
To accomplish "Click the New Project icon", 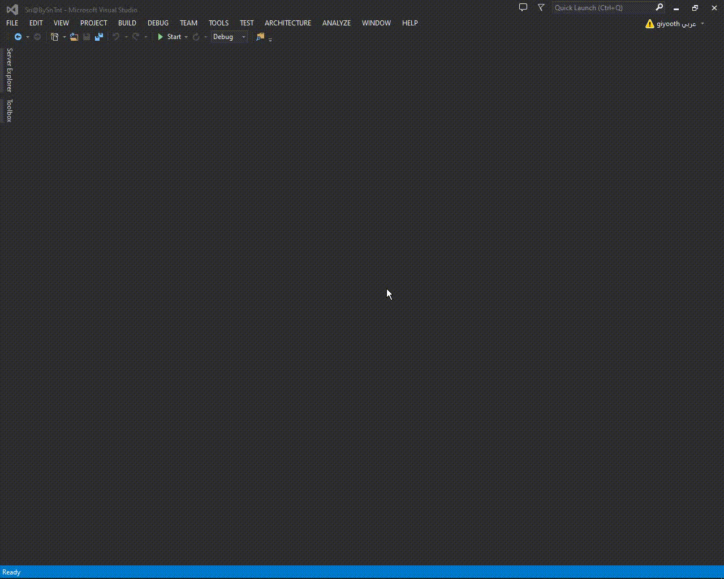I will coord(54,37).
